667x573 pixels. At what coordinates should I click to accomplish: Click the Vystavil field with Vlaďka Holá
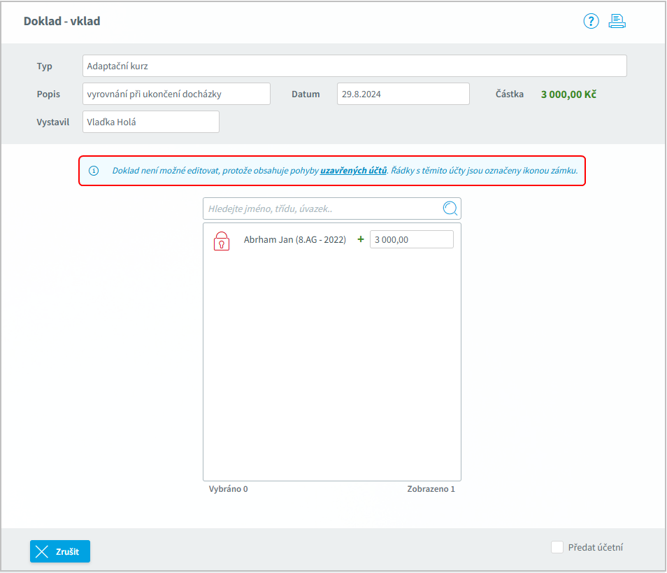click(150, 122)
